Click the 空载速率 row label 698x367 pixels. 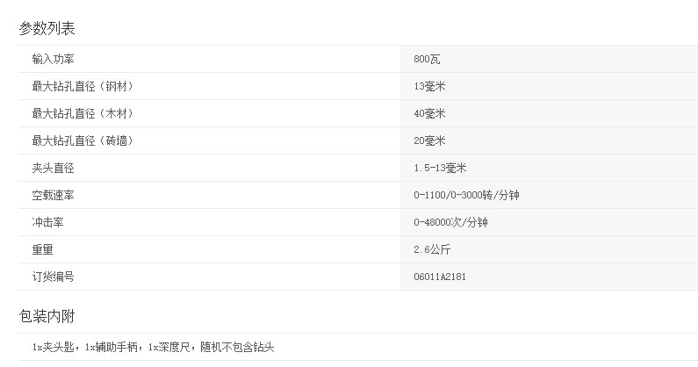[x=53, y=195]
